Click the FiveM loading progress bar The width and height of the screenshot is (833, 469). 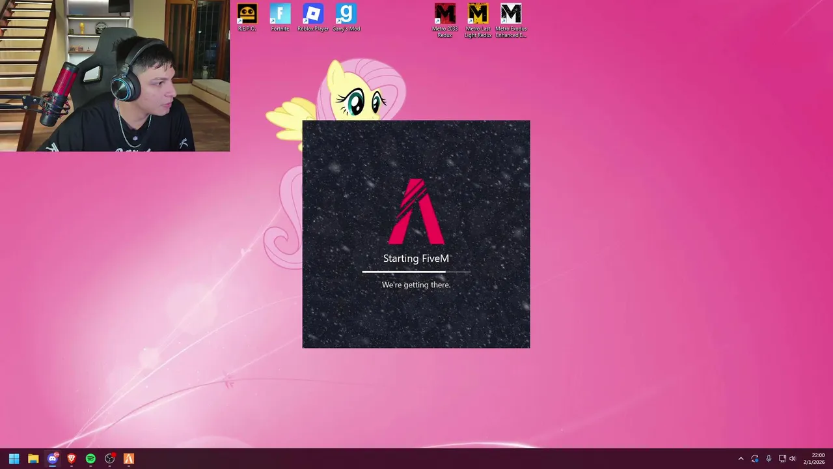coord(416,272)
